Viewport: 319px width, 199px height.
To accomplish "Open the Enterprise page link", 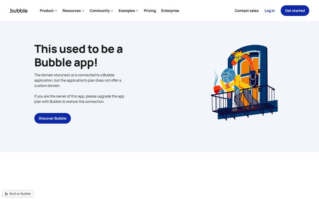I will (x=170, y=11).
